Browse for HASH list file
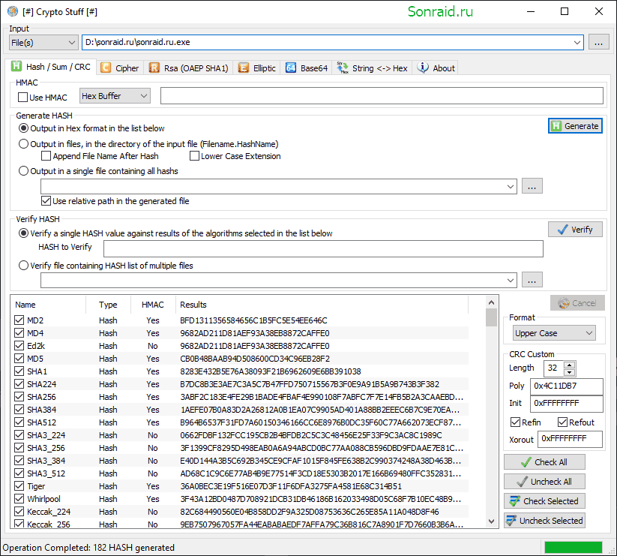617x556 pixels. (x=532, y=281)
